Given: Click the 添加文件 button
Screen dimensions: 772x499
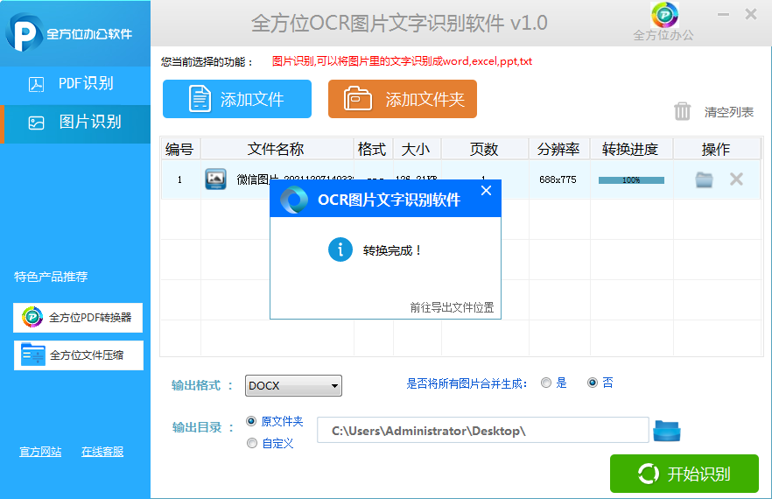Looking at the screenshot, I should point(237,99).
